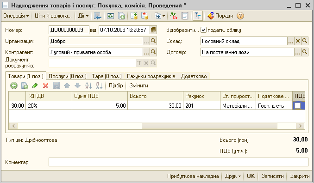Open the Операція dropdown menu
This screenshot has height=183, width=314.
[x=16, y=16]
